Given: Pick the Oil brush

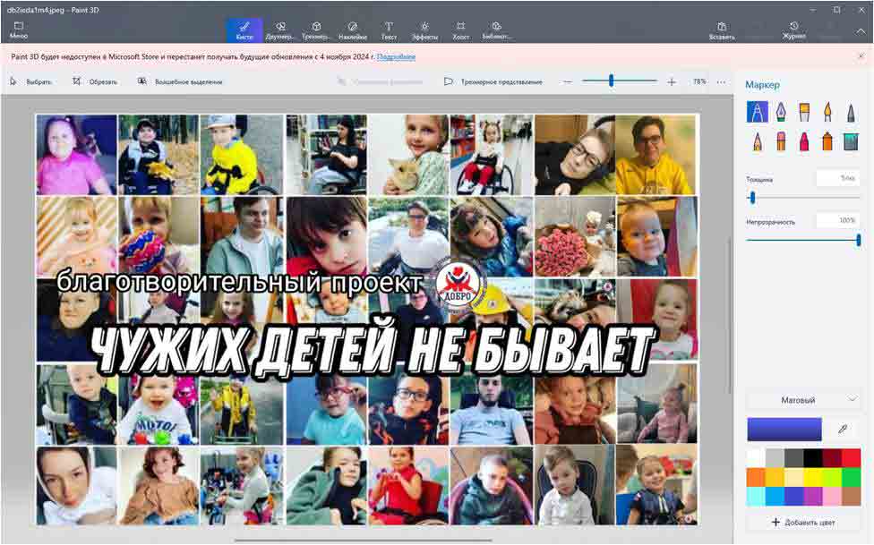Looking at the screenshot, I should [x=804, y=111].
